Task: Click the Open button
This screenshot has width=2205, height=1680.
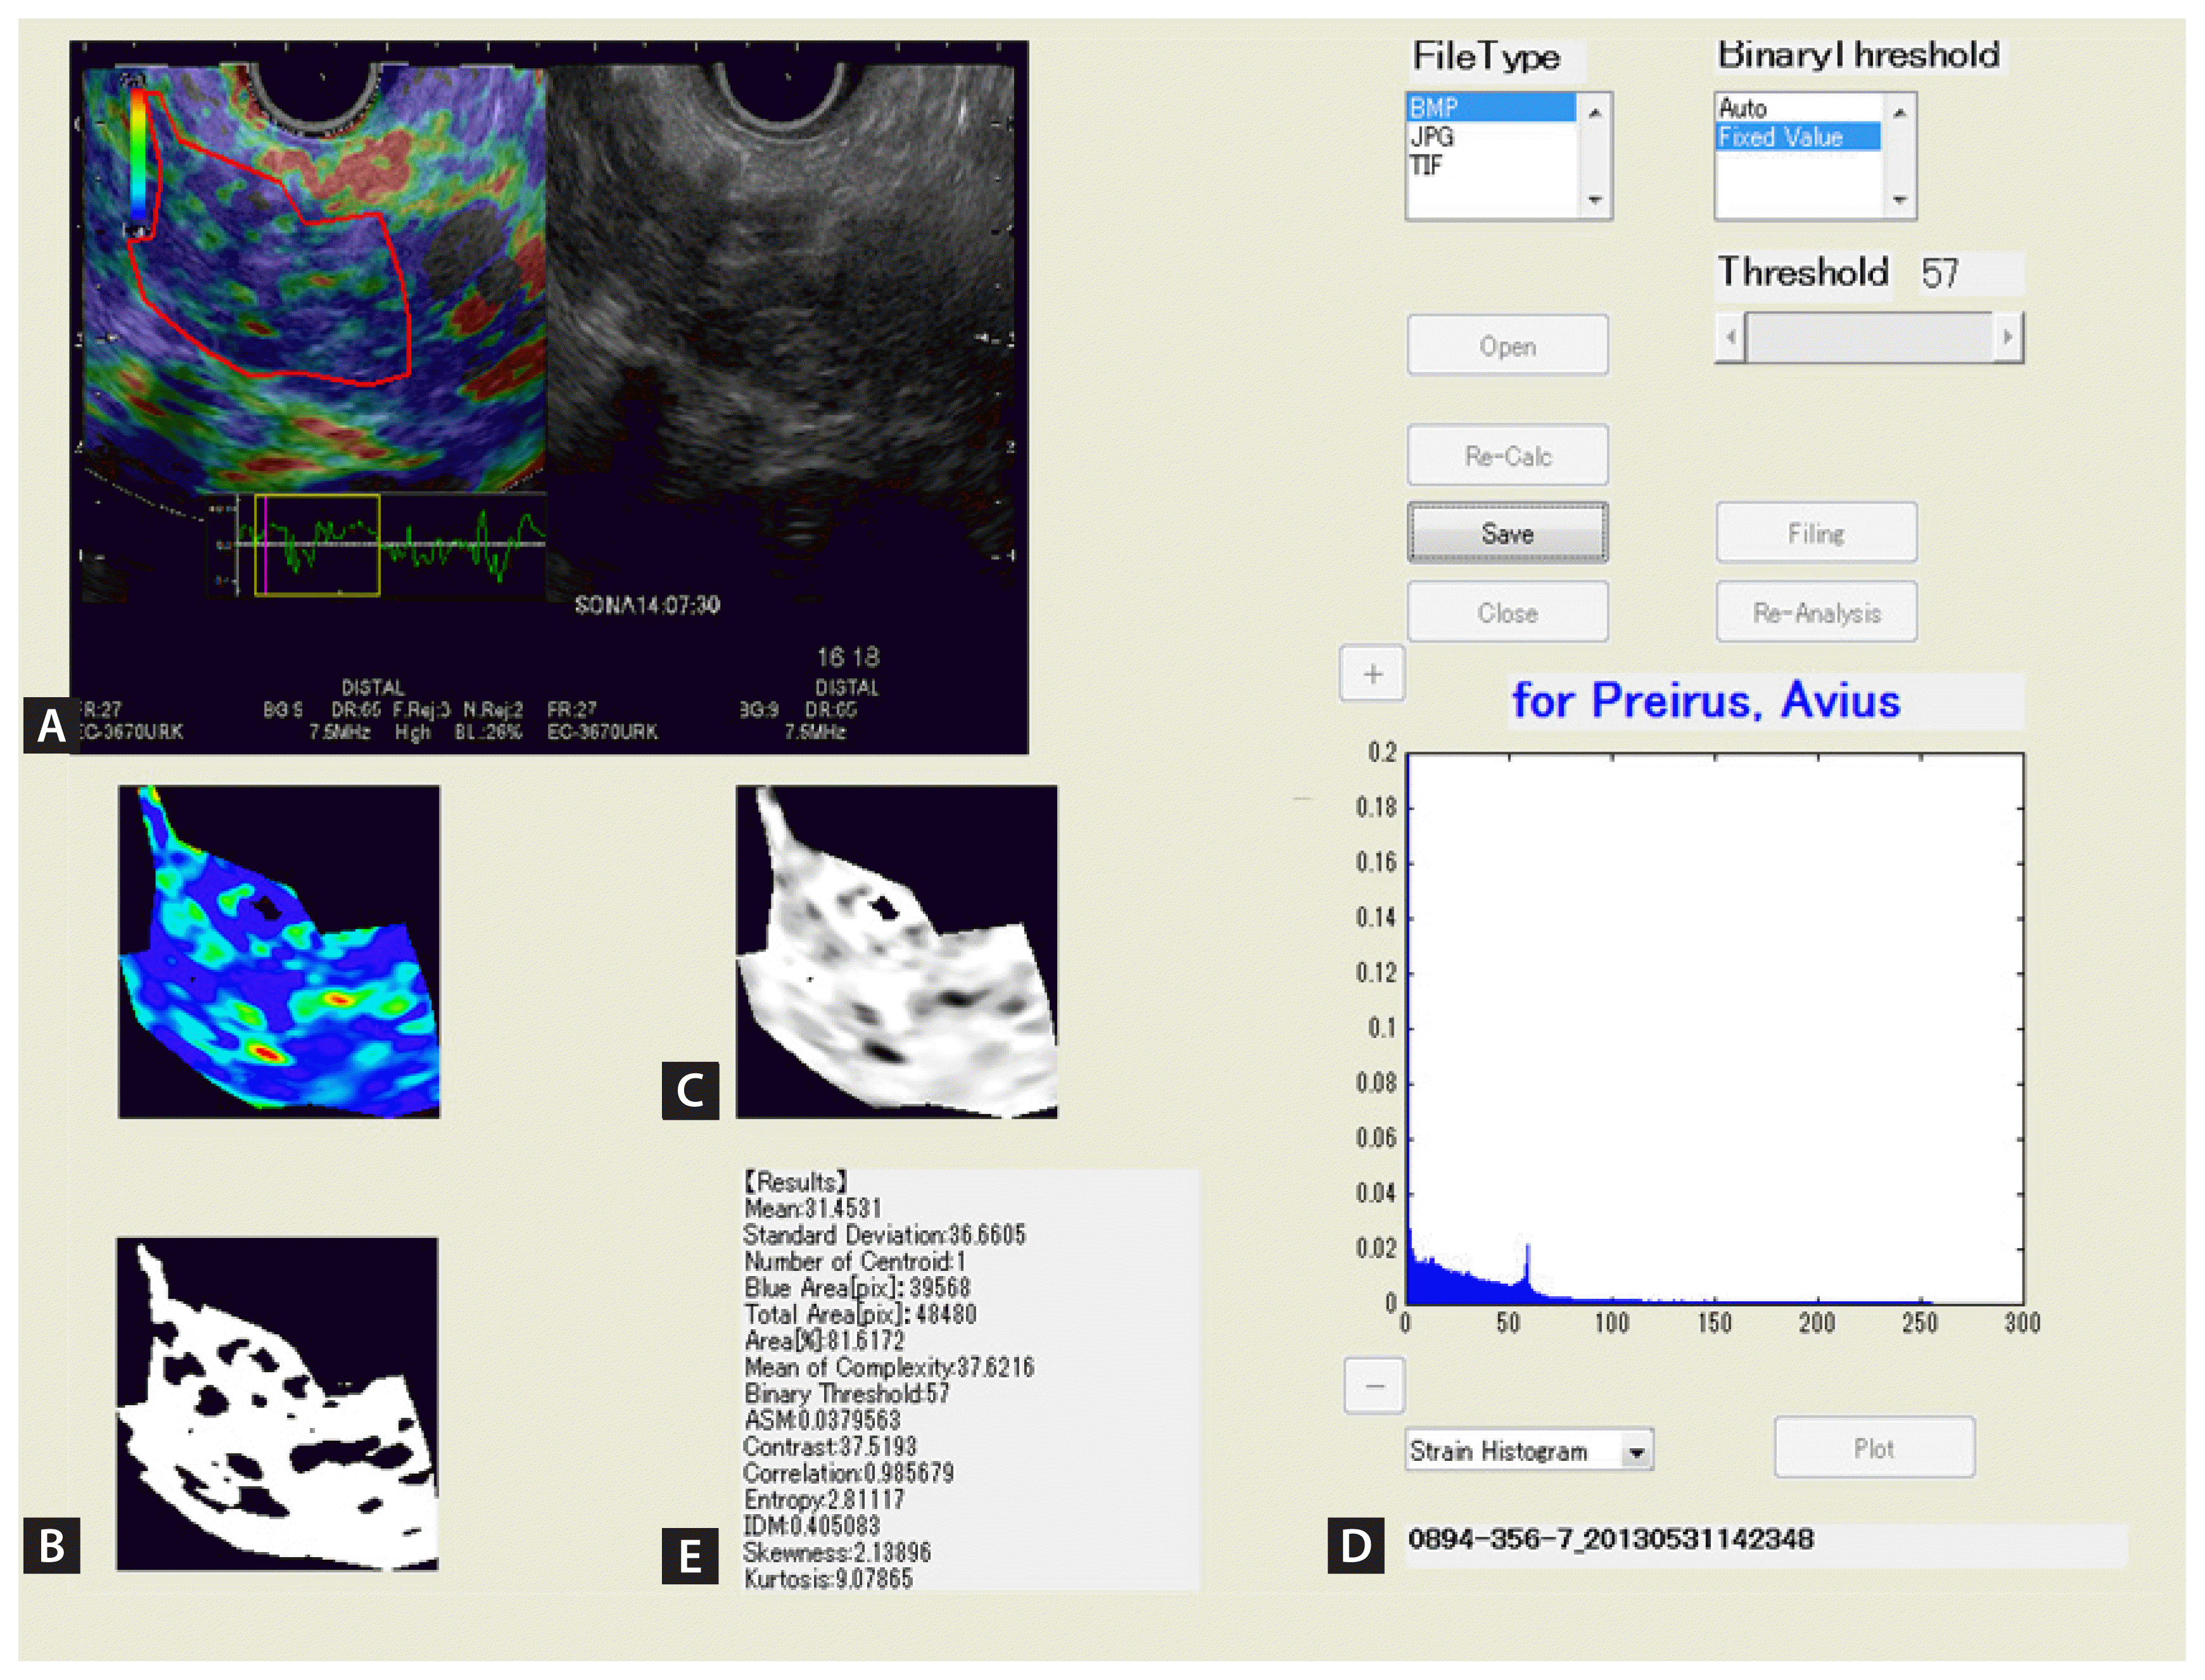Action: [x=1508, y=346]
